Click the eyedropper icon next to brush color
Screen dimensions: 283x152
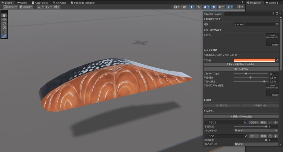point(277,60)
